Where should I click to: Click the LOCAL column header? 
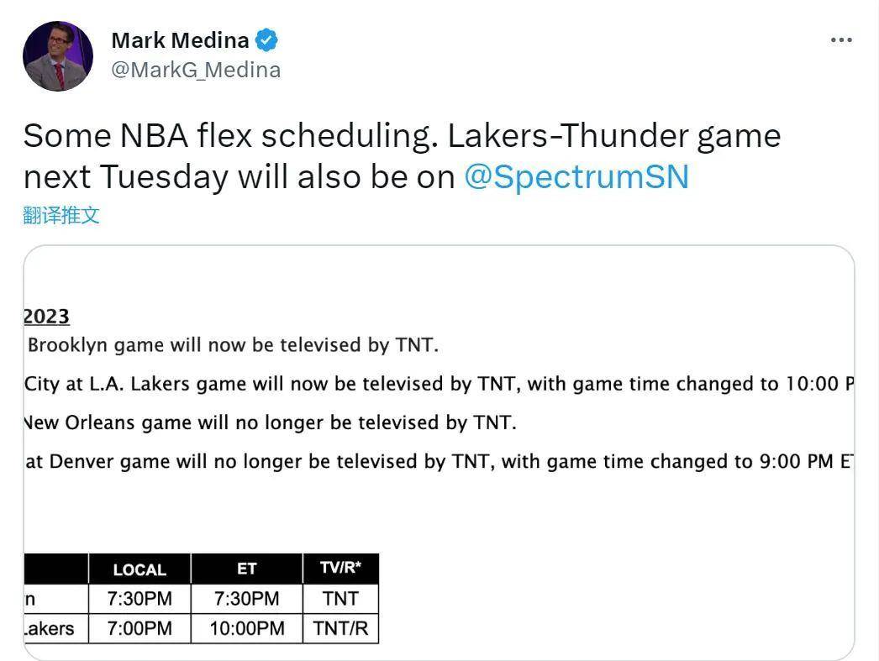pos(139,569)
